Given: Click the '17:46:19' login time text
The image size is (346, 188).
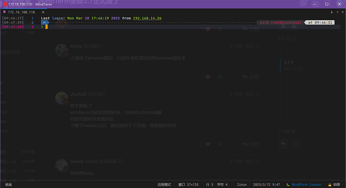Looking at the screenshot, I should (x=100, y=18).
